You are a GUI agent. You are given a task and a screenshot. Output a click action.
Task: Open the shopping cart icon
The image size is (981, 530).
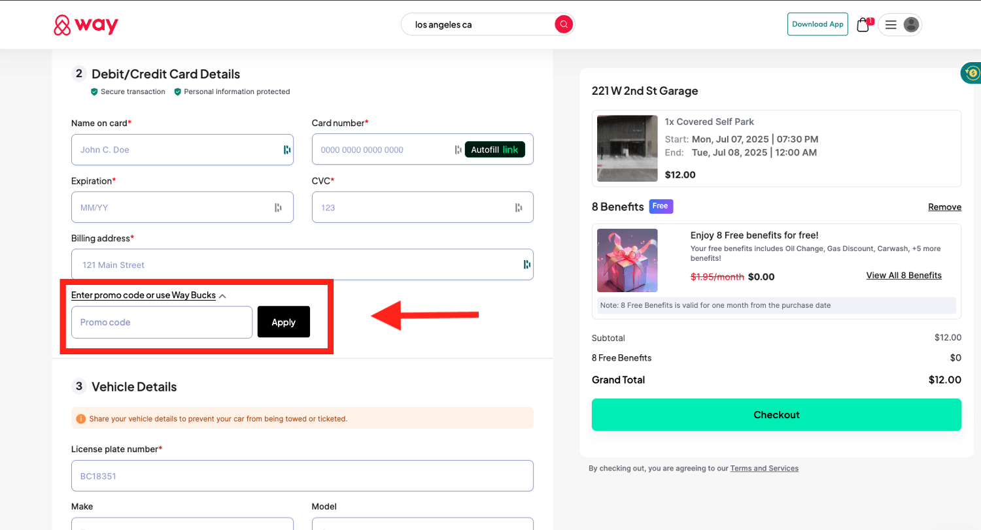point(863,25)
